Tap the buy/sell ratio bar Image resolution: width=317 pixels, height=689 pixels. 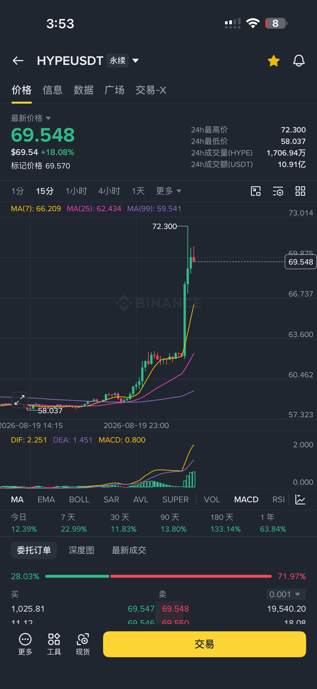tap(158, 576)
